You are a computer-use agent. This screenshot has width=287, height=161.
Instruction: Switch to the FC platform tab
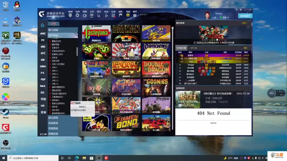[43, 40]
